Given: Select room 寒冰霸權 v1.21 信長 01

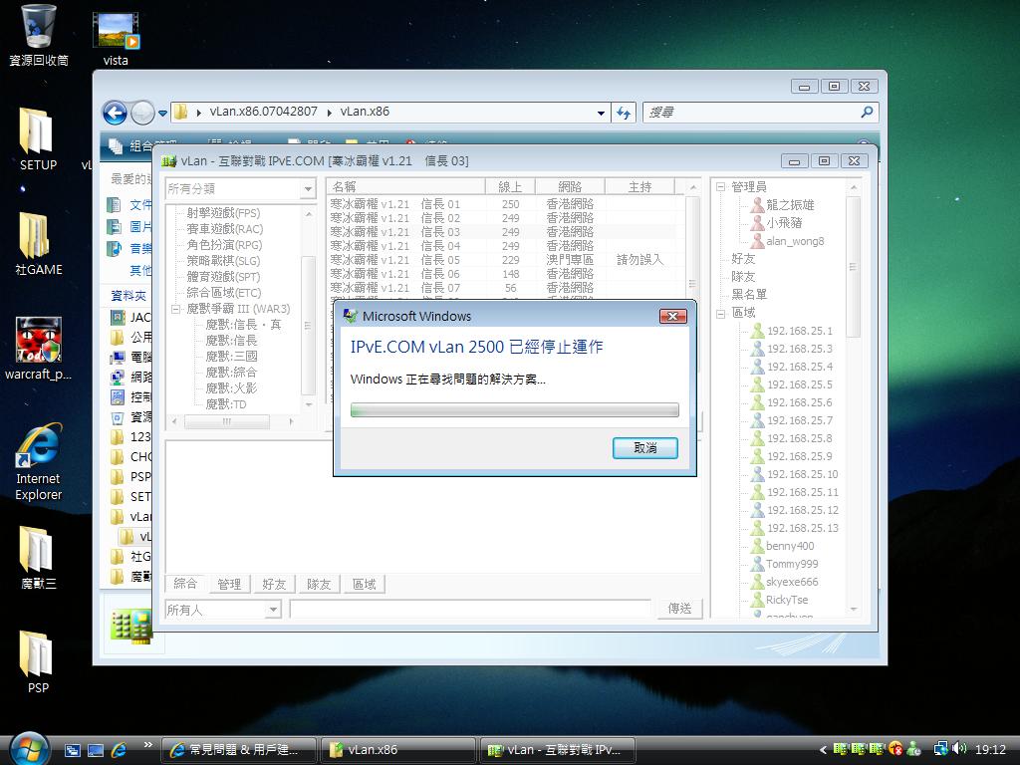Looking at the screenshot, I should [x=502, y=204].
